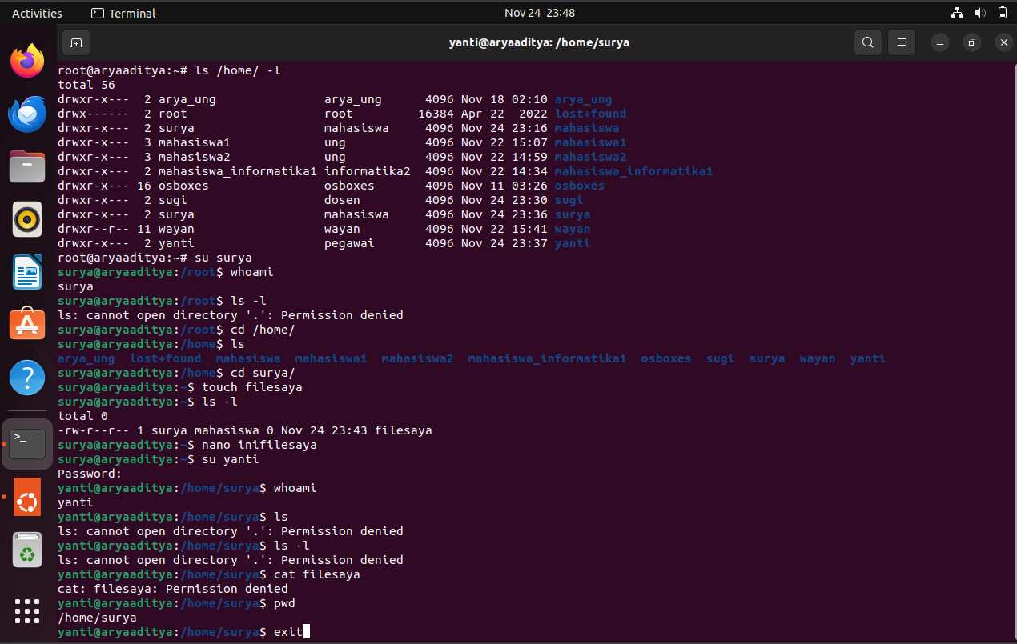Image resolution: width=1017 pixels, height=644 pixels.
Task: Click blue 'arya_ung' in long listing
Action: (583, 99)
